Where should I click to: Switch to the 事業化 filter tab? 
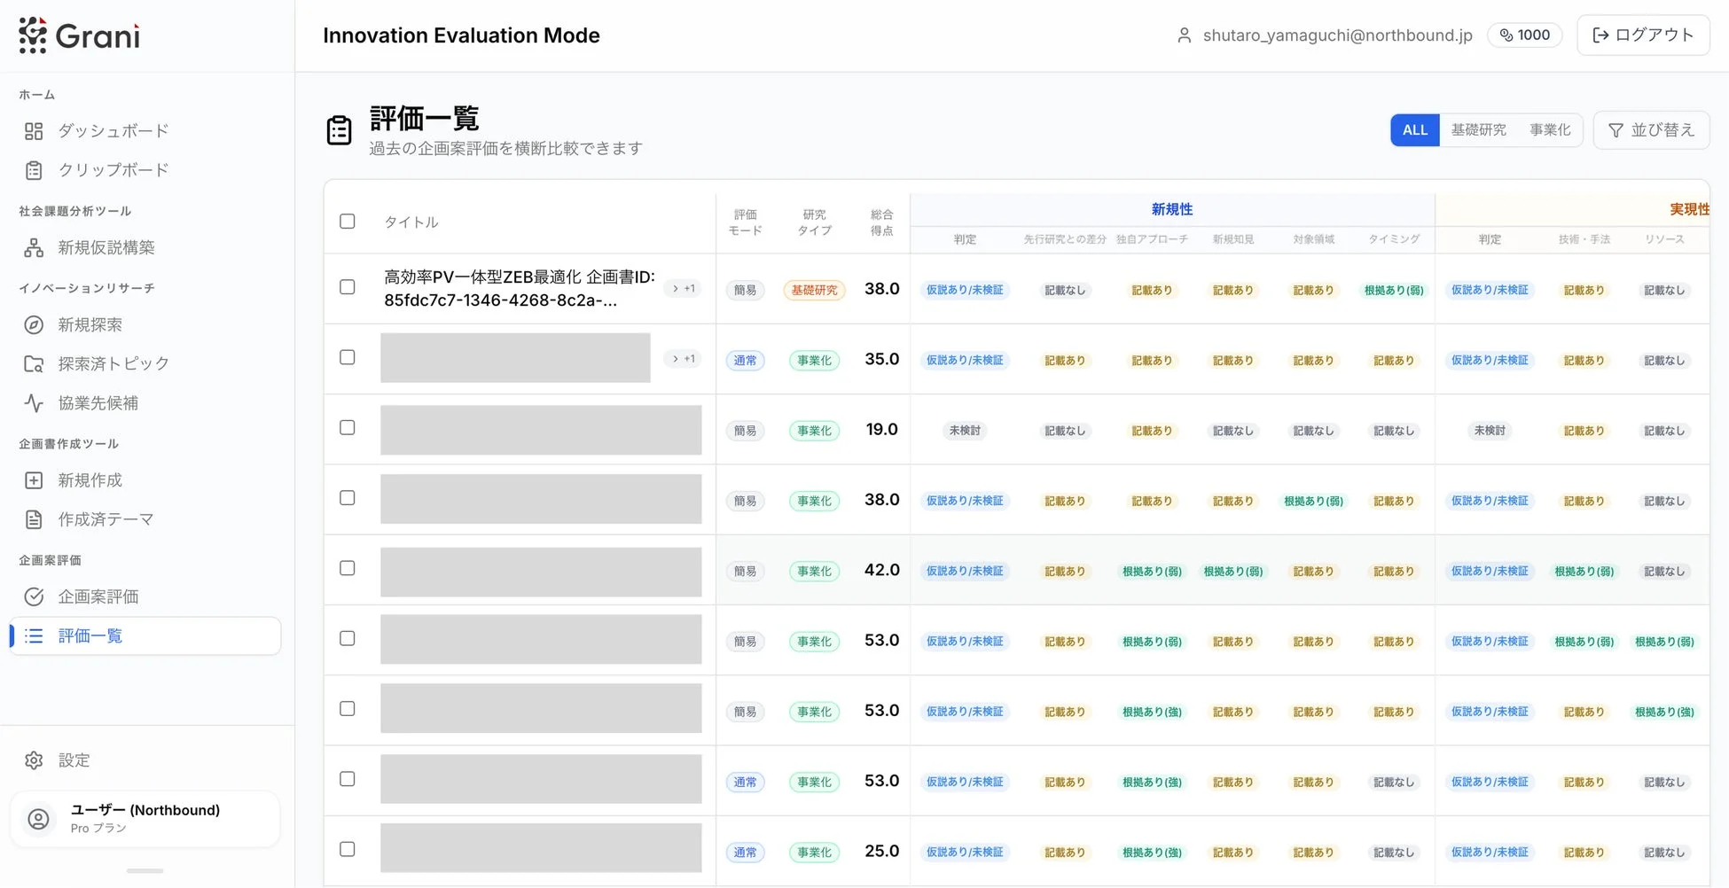1549,129
